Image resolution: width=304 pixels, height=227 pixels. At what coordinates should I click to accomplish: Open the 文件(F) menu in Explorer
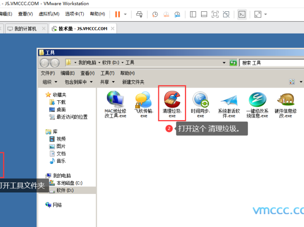coord(48,73)
